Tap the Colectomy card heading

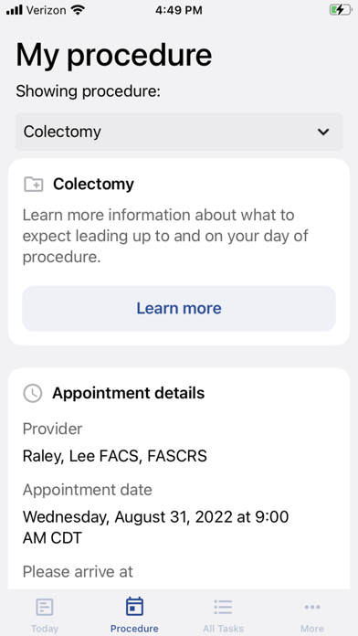pos(93,185)
